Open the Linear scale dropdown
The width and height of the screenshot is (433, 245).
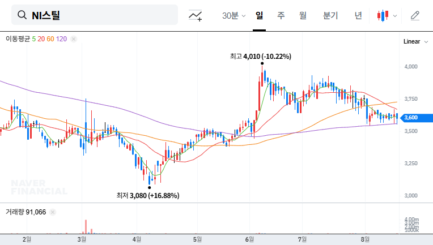click(415, 42)
